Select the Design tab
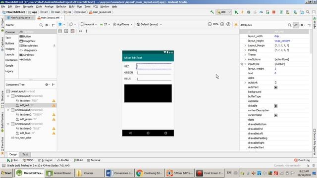The width and height of the screenshot is (317, 178). click(13, 154)
